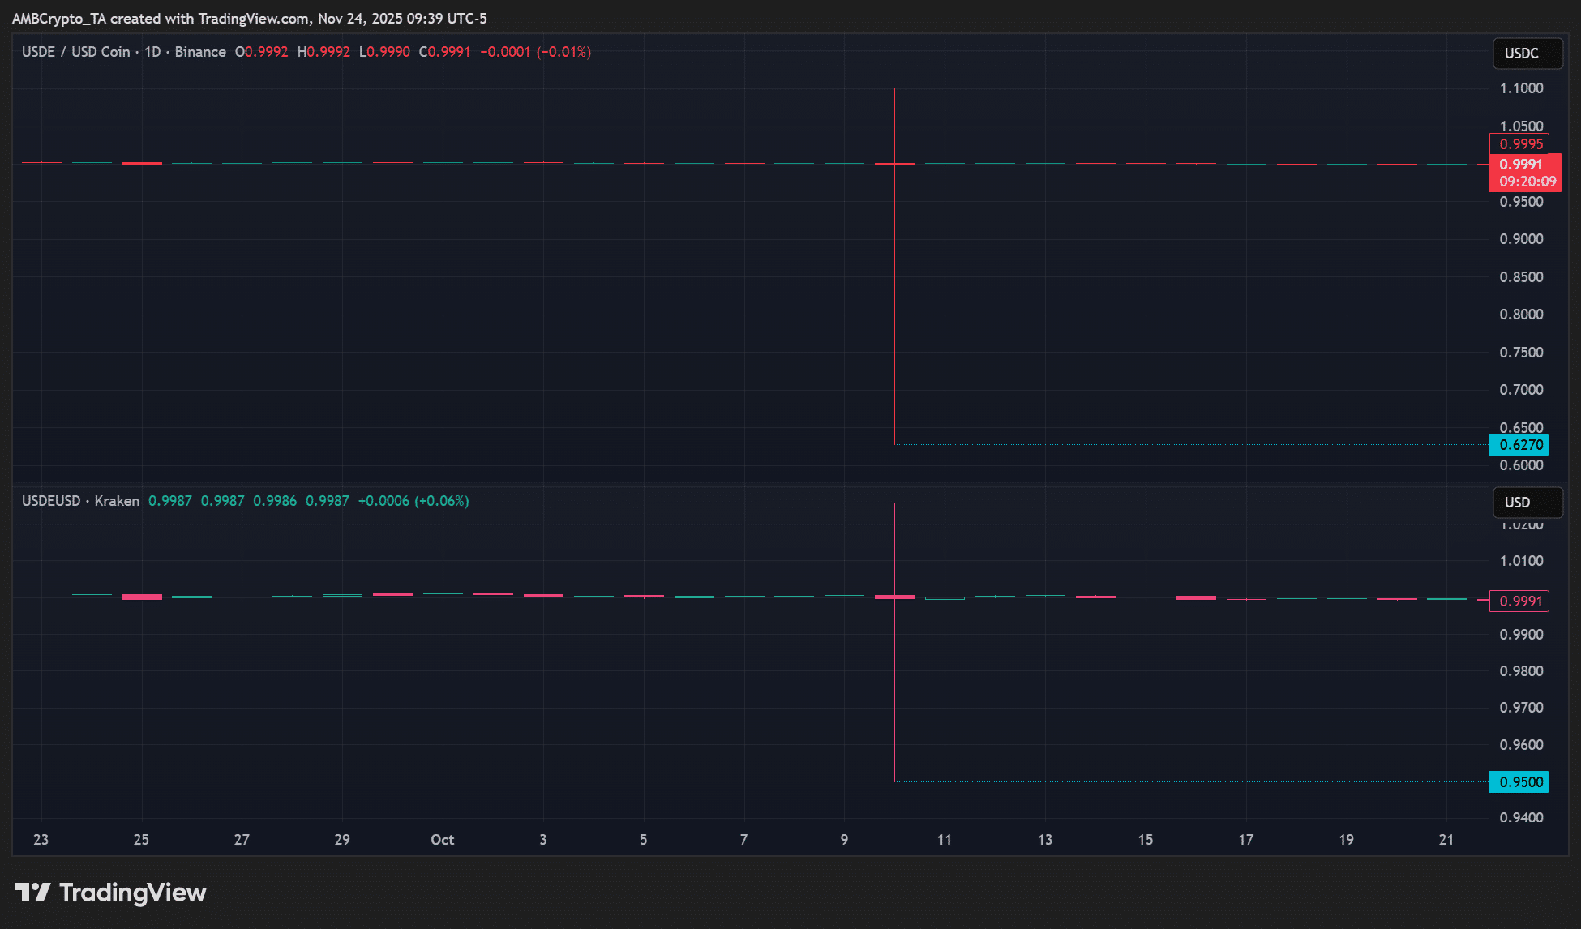The height and width of the screenshot is (929, 1581).
Task: Click the 0.9991 Kraken last price label
Action: point(1519,601)
